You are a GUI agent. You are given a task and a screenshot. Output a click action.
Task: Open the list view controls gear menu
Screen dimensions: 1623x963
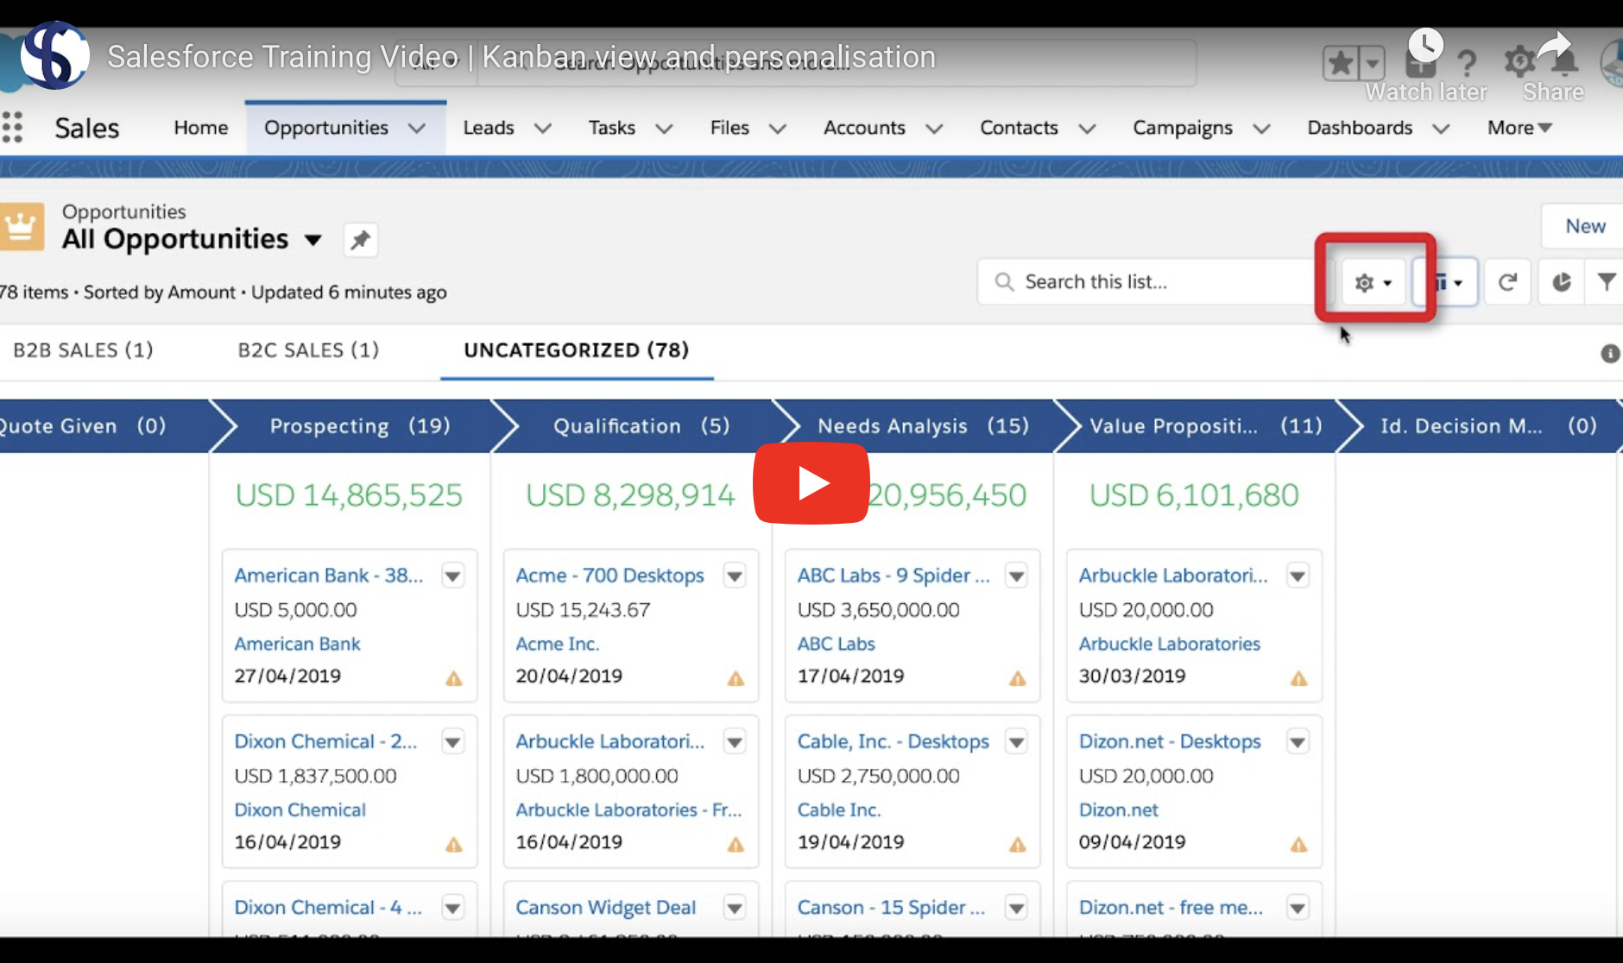(x=1373, y=282)
